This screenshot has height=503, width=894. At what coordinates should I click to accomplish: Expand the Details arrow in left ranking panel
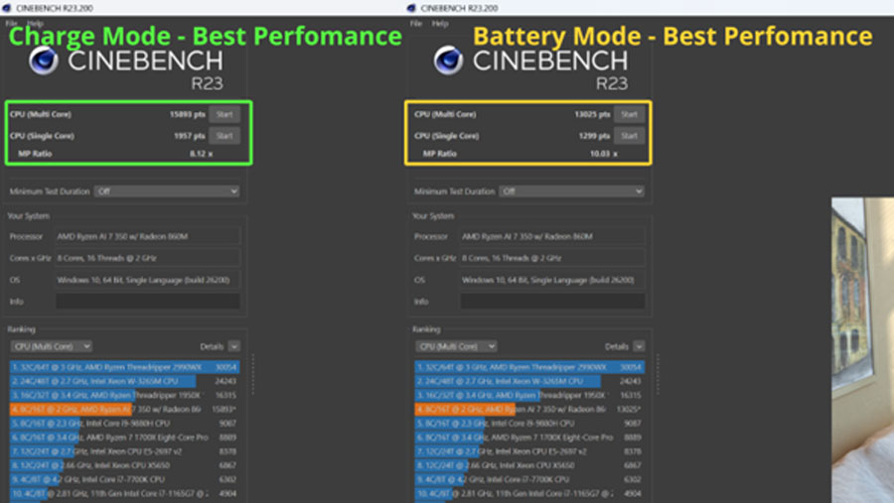(233, 346)
